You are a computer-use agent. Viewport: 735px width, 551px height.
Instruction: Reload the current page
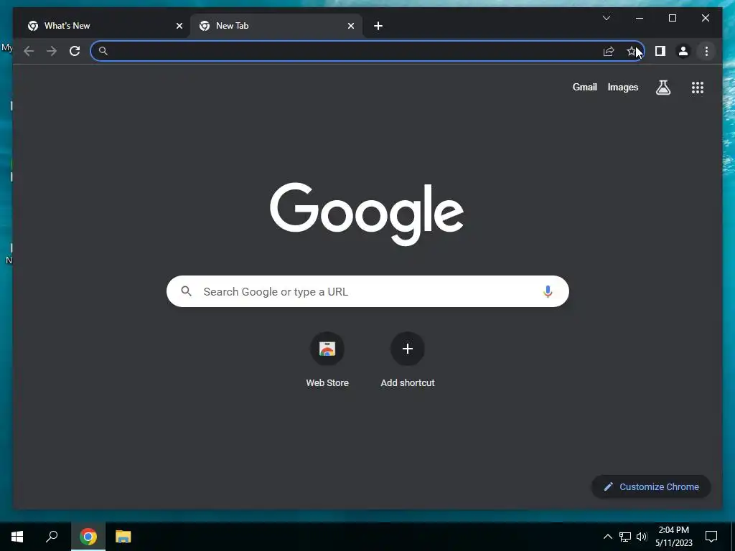pyautogui.click(x=75, y=51)
